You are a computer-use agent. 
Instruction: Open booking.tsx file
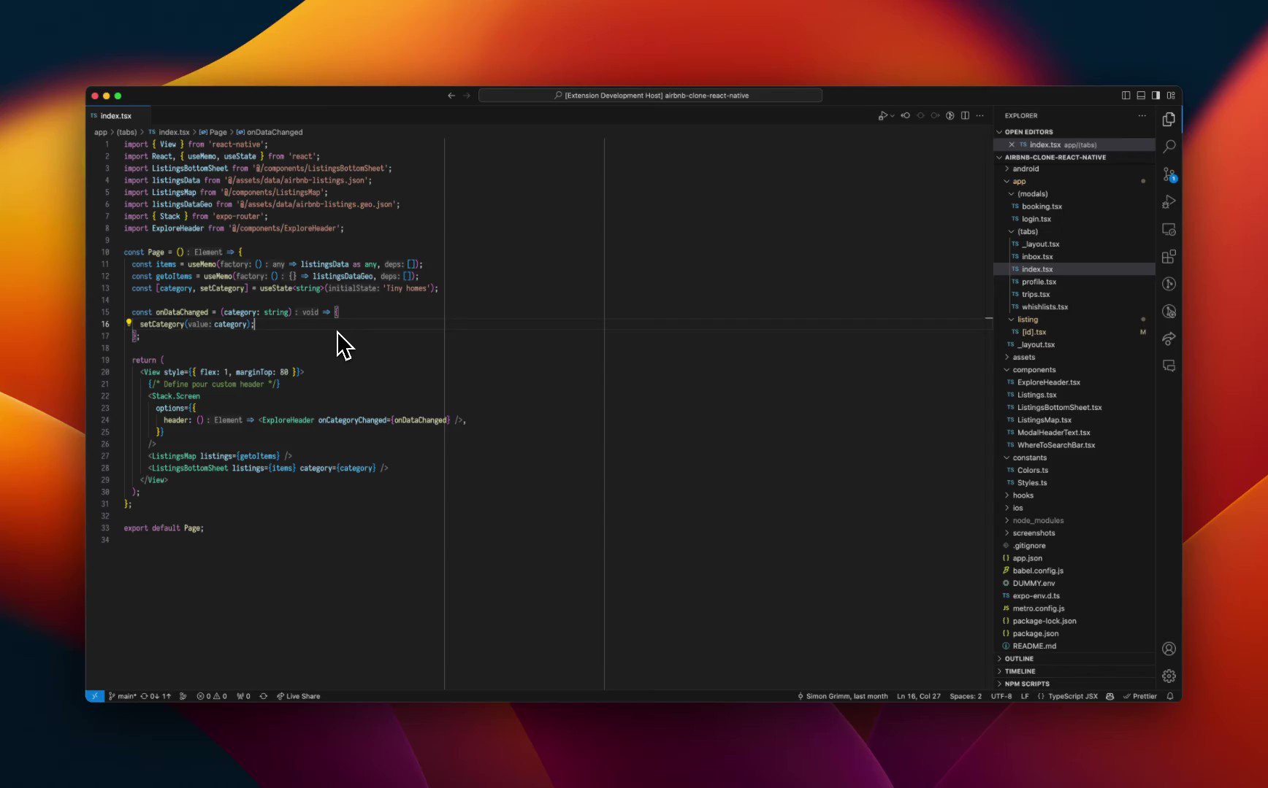click(1074, 206)
